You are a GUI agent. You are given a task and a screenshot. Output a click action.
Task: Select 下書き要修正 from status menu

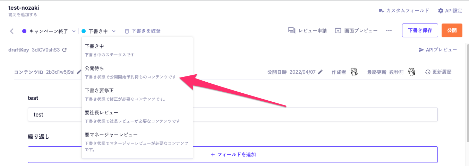(99, 91)
